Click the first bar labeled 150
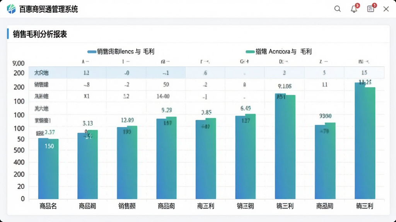Viewport: 396px width, 222px height. tap(48, 169)
